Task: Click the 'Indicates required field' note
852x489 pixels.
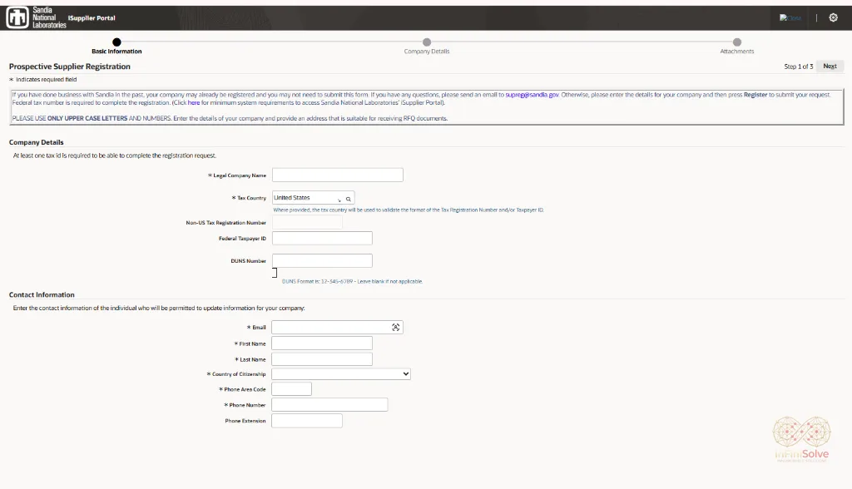Action: (x=47, y=79)
